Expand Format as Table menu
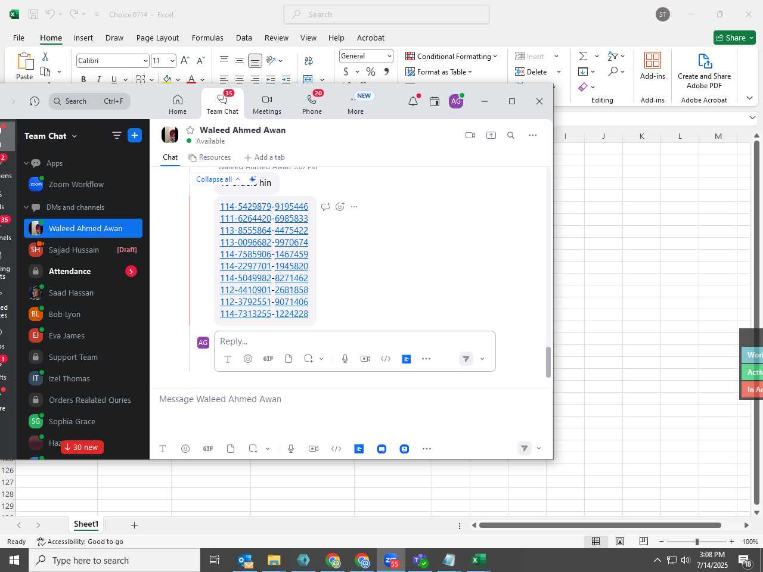Screen dimensions: 763x572 click(x=439, y=71)
